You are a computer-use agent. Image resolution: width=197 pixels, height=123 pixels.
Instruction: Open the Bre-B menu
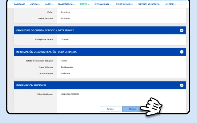coord(85,4)
